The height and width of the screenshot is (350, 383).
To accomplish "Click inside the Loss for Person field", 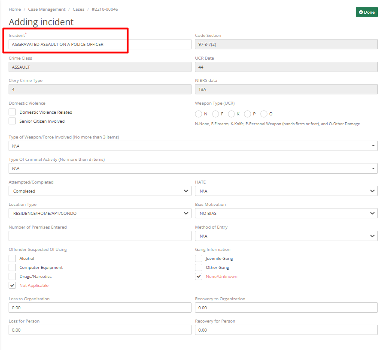I will [x=100, y=330].
